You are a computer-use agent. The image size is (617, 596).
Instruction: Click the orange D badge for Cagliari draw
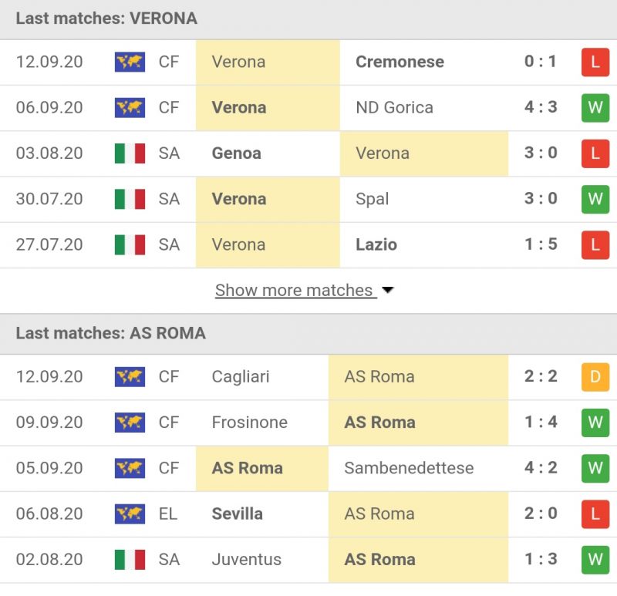click(x=595, y=376)
